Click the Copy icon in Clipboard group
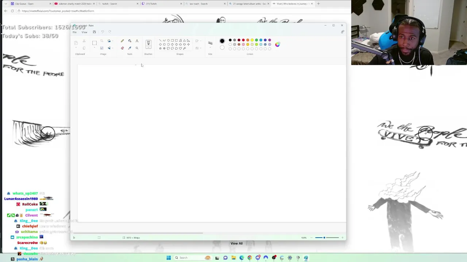 (84, 48)
